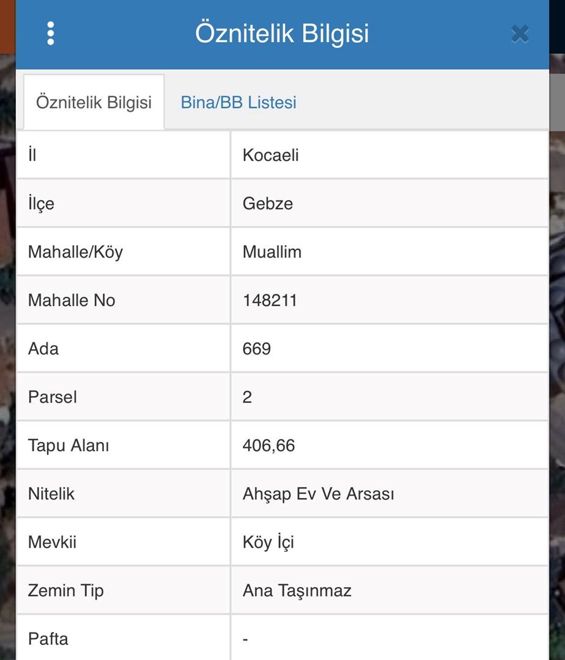Select the Ana Taşınmaz value

(297, 590)
